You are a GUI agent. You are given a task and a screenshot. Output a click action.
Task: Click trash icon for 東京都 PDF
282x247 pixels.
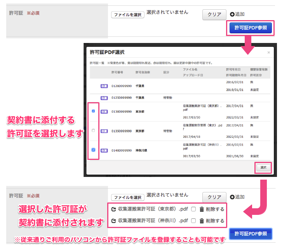[201, 209]
